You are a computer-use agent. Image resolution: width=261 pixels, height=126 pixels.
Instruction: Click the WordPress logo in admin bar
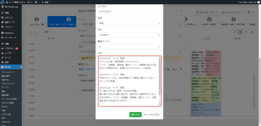[x=3, y=2]
